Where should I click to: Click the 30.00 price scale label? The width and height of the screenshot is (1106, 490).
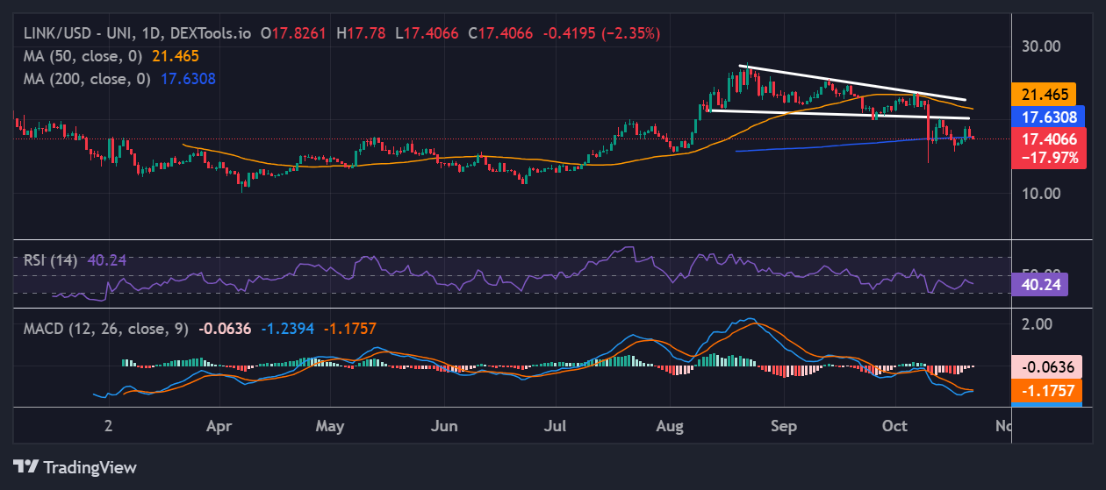1039,46
